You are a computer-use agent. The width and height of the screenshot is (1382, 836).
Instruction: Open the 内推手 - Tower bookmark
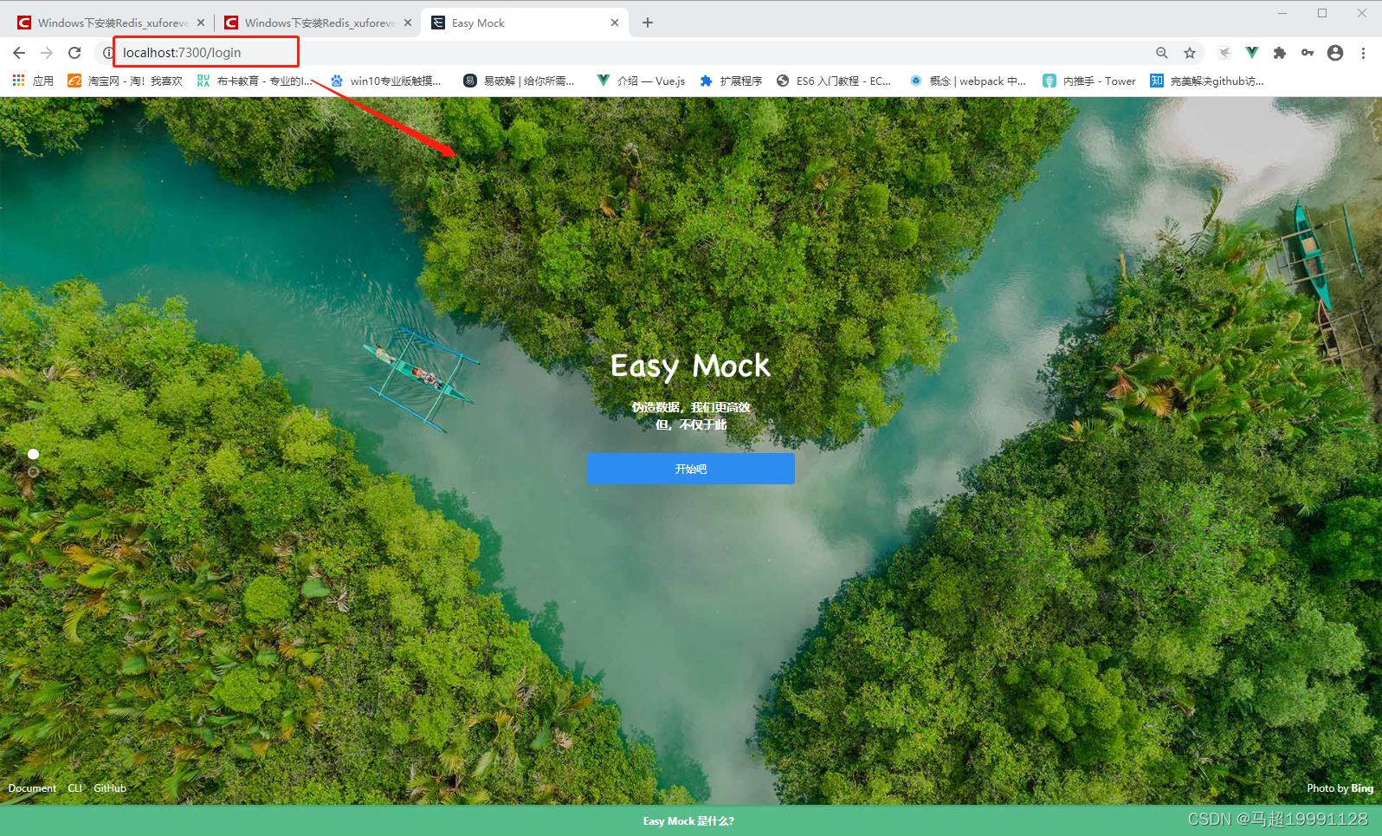tap(1089, 81)
